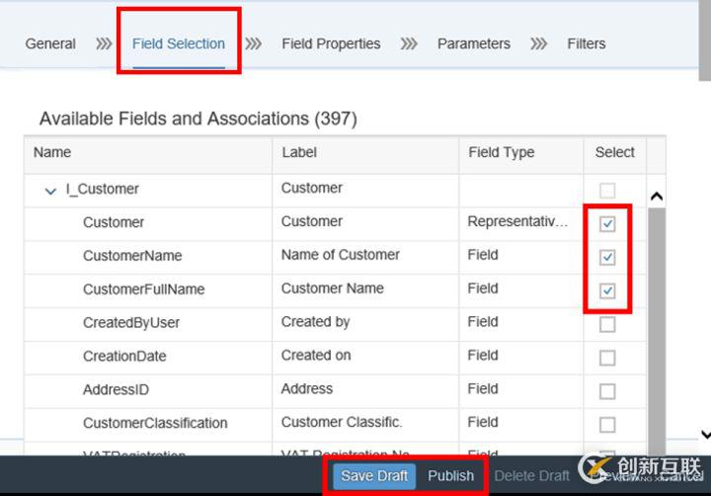
Task: Click the Delete Draft button
Action: tap(532, 475)
